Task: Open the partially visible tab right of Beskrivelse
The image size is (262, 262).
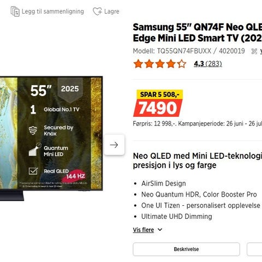Action: 254,249
